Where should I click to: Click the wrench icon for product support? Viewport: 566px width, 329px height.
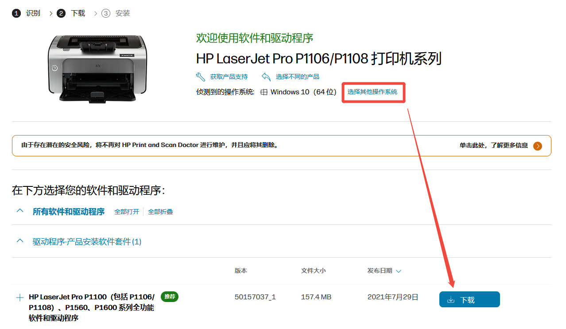pyautogui.click(x=201, y=77)
